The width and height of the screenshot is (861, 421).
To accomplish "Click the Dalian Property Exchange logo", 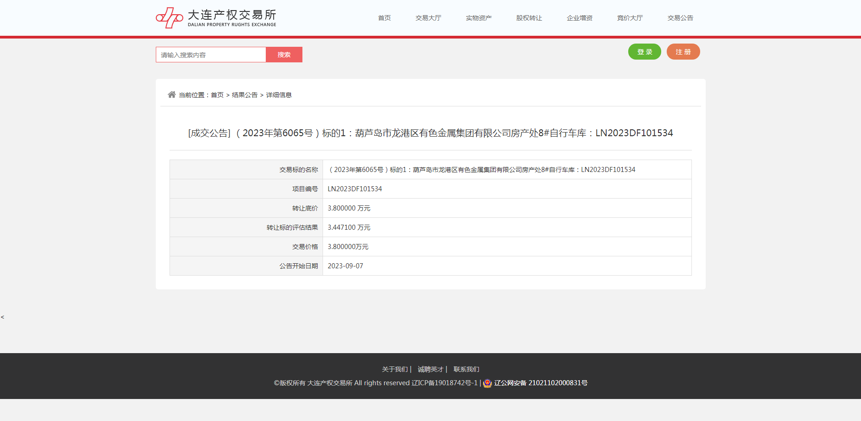I will [216, 18].
